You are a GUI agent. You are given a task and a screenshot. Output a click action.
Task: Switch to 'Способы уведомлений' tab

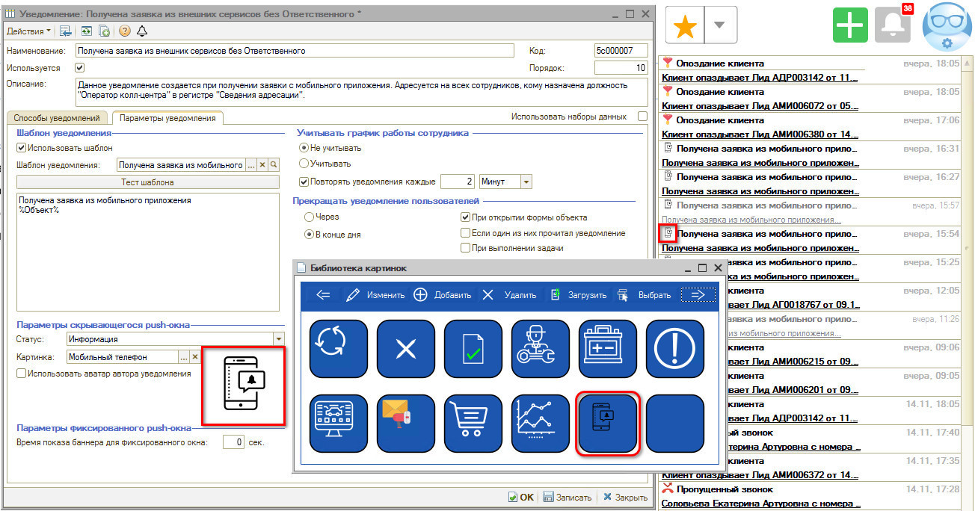[57, 118]
